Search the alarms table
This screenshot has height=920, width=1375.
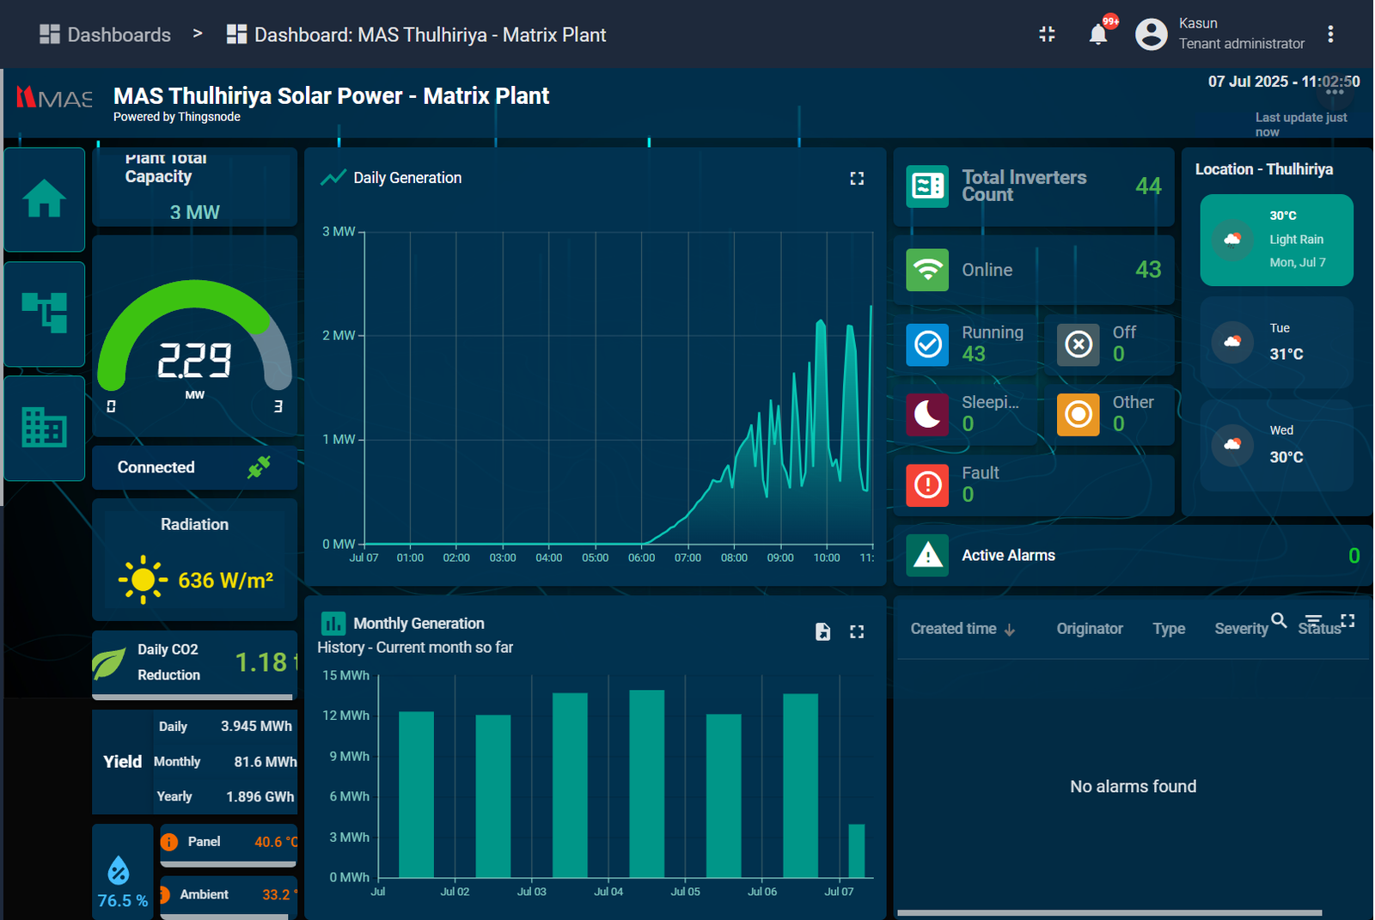point(1279,620)
